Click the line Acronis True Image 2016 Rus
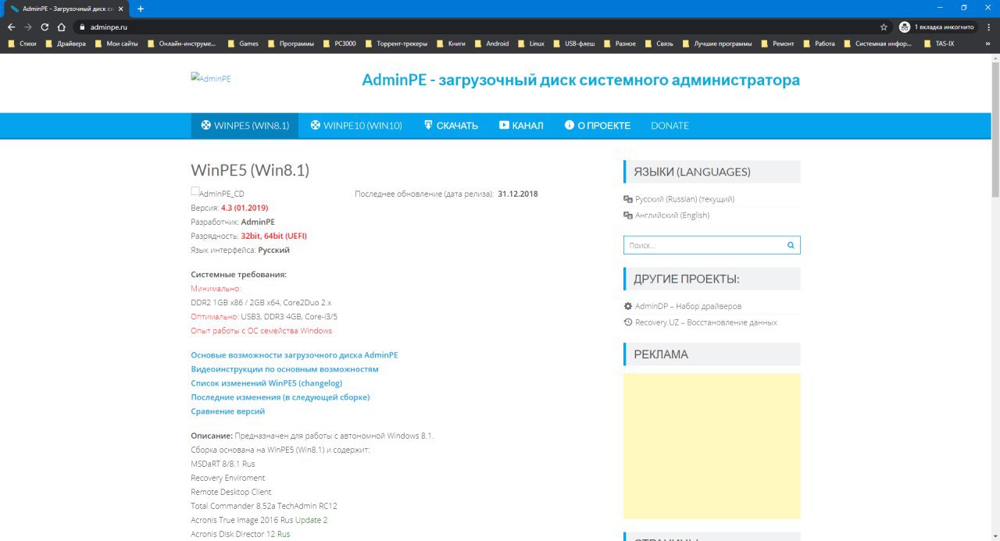Screen dimensions: 1000x541 (241, 520)
